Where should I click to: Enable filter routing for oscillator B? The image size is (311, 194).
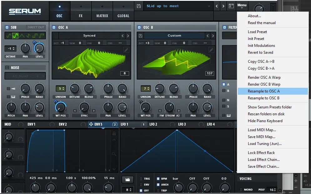(x=224, y=91)
